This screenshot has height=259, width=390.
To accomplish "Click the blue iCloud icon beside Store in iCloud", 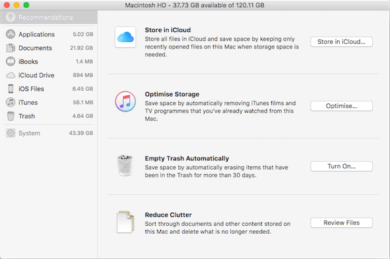I will (125, 37).
